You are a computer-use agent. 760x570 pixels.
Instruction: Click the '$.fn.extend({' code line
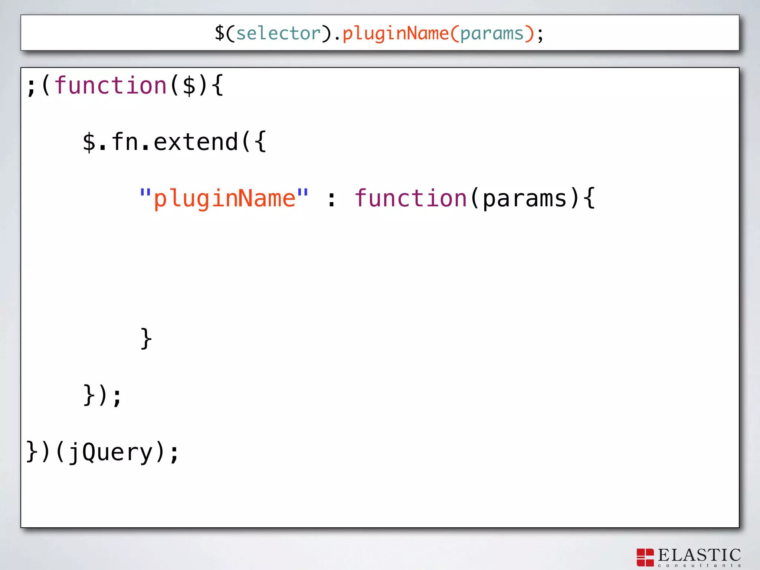tap(174, 142)
